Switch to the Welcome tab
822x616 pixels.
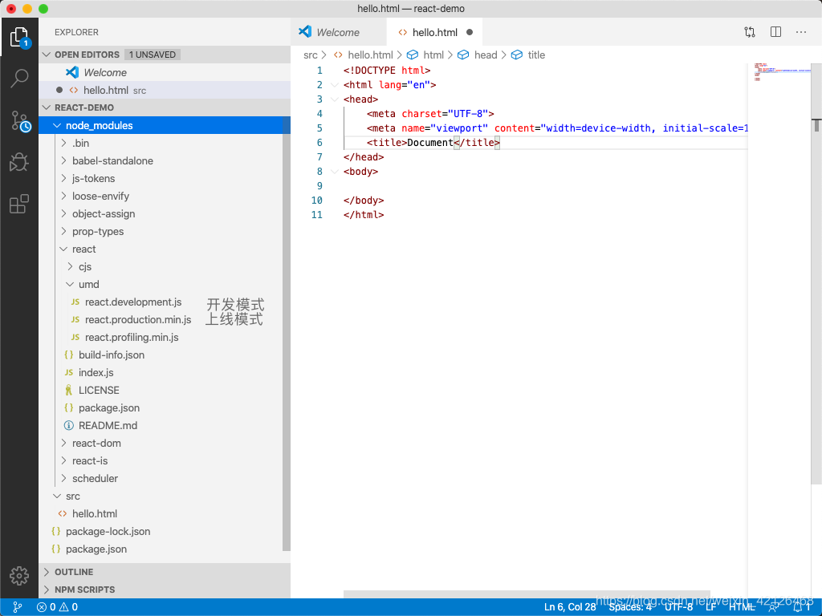coord(338,32)
